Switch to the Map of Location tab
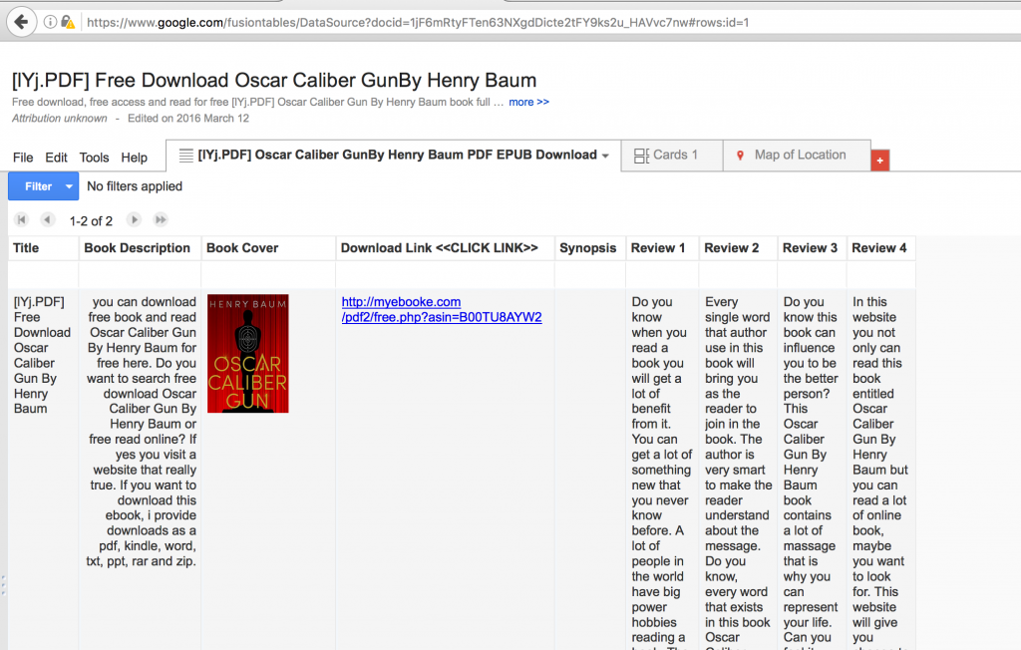Viewport: 1021px width, 650px height. coord(797,155)
